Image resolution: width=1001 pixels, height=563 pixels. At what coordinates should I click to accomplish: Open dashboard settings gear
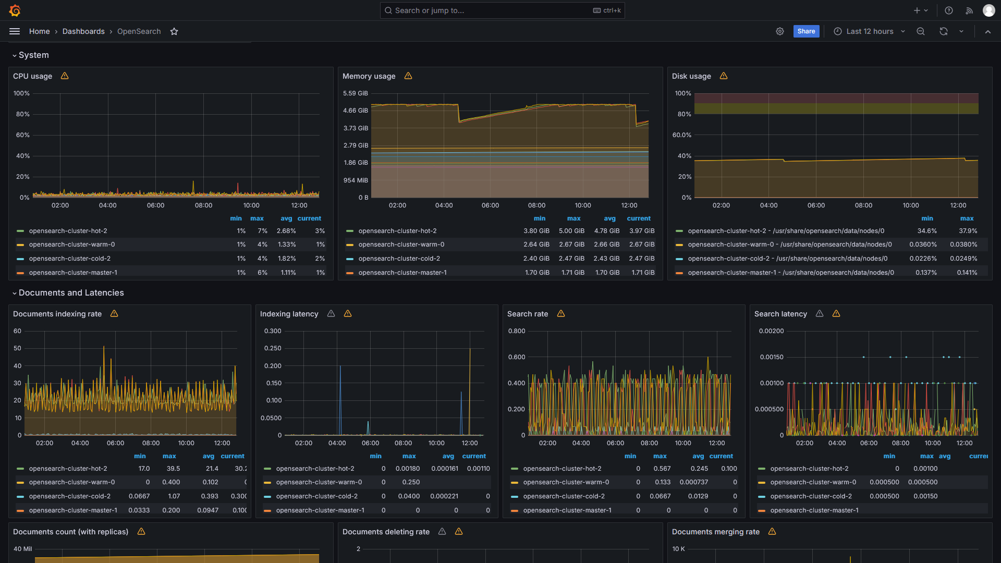point(780,31)
